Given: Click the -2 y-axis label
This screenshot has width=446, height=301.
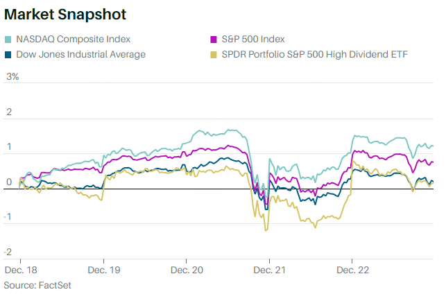Looking at the screenshot, I should tap(10, 252).
